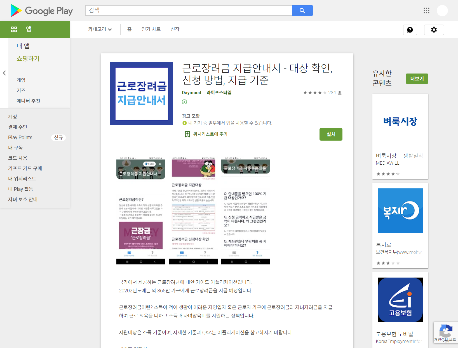Open second screenshot 근로장려금 지급대상

pyautogui.click(x=193, y=211)
